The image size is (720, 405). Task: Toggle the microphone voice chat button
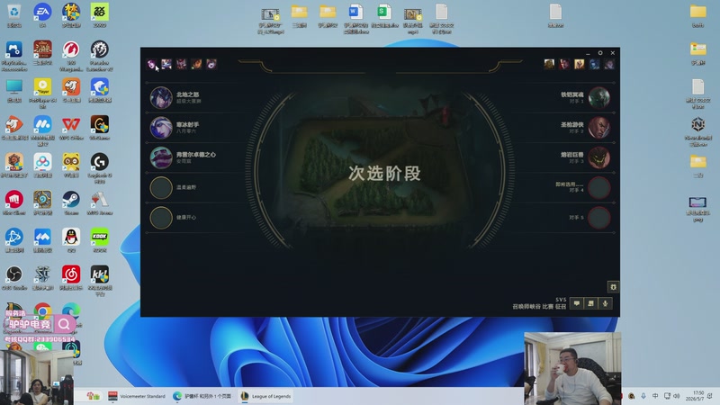coord(605,303)
